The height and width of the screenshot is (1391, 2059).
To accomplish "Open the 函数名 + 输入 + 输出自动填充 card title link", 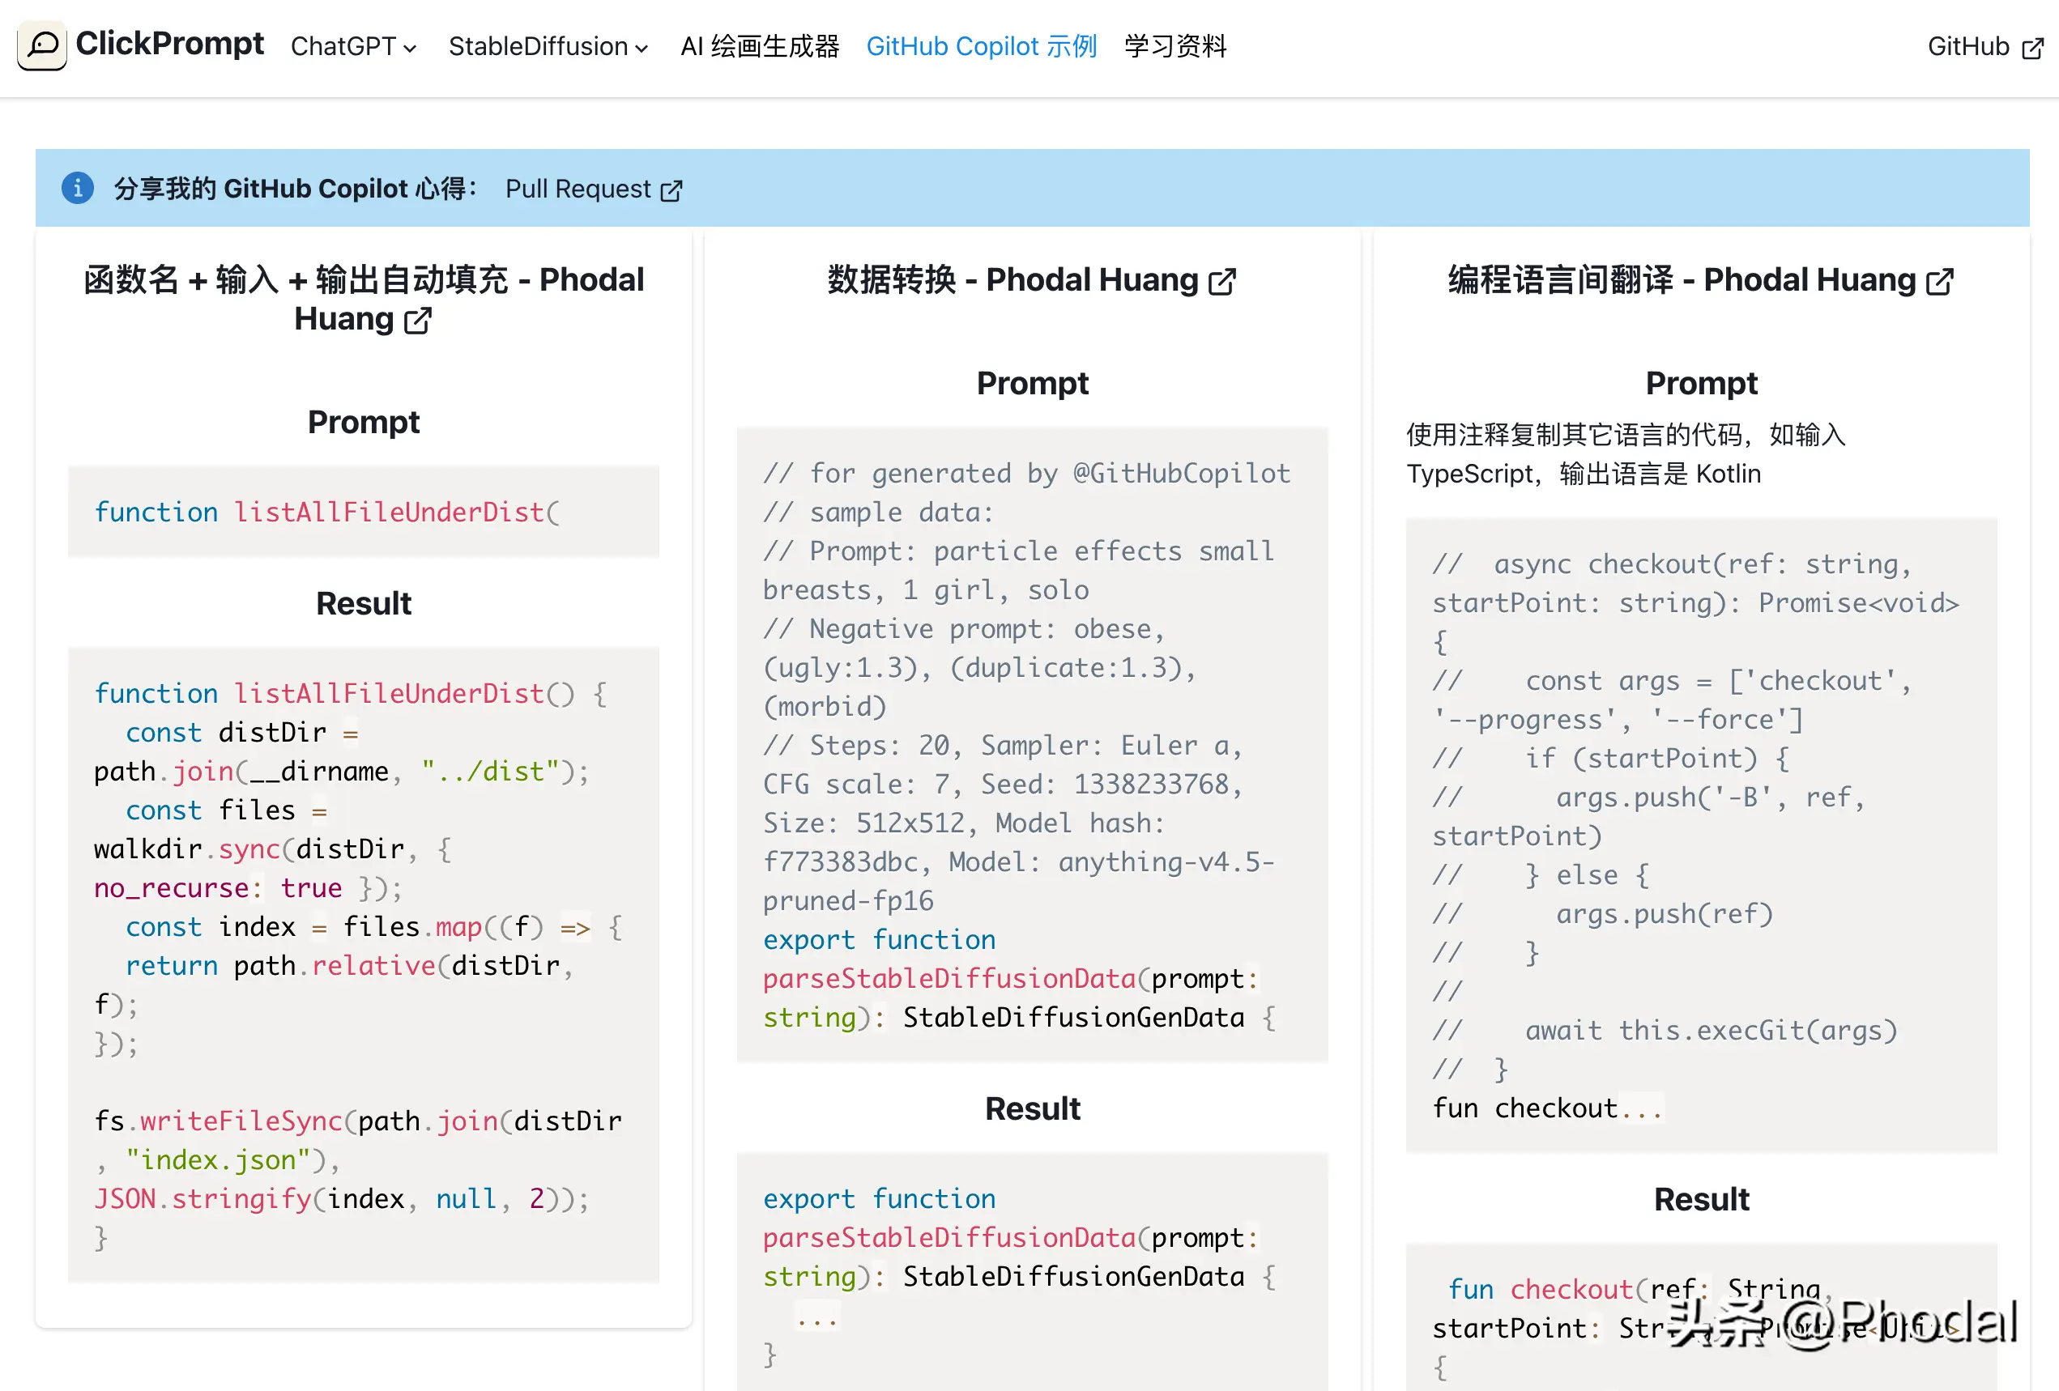I will tap(363, 299).
